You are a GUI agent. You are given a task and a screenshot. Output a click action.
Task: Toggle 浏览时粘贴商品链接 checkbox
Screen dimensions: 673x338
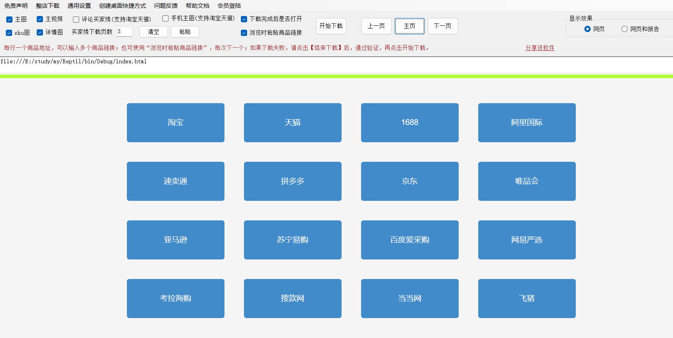coord(244,33)
